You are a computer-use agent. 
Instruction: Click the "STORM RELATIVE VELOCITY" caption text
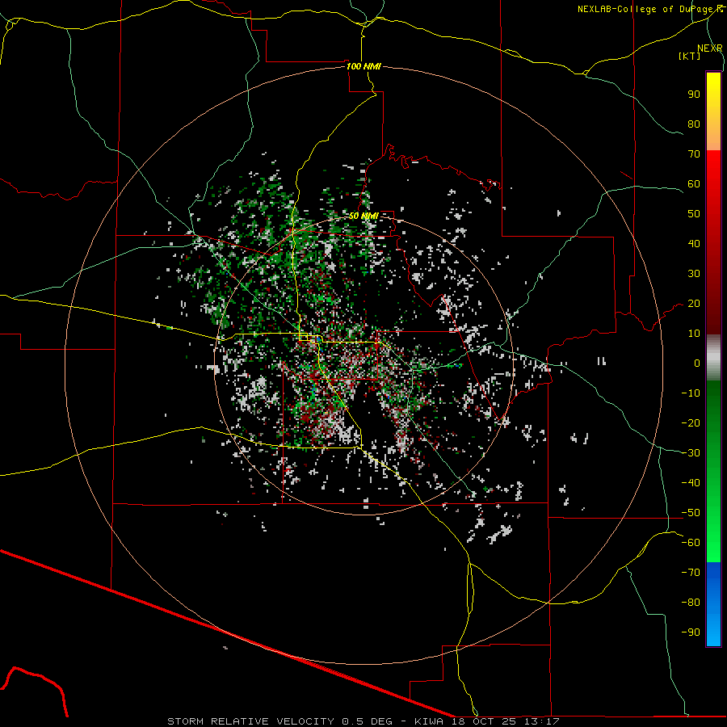point(250,721)
